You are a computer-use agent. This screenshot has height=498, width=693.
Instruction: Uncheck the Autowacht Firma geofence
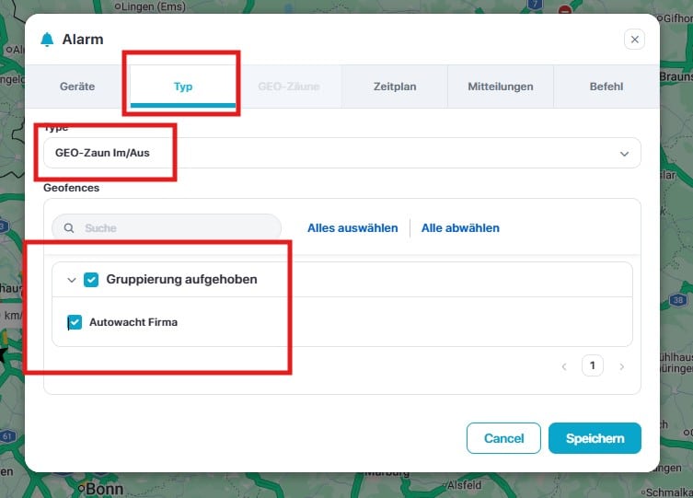75,322
